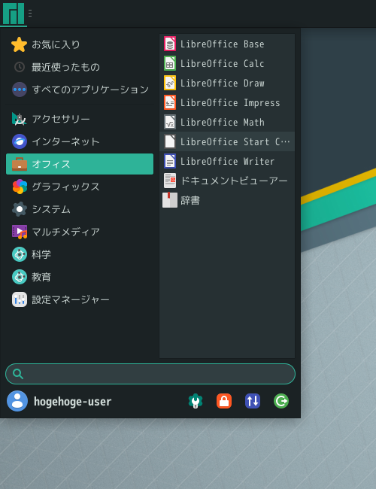Launch LibreOffice Draw

(x=227, y=84)
